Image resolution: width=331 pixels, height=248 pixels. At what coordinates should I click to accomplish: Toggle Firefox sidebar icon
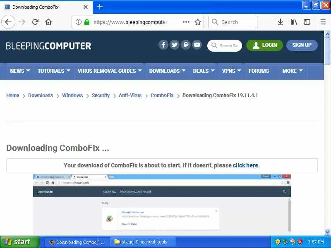[x=307, y=22]
